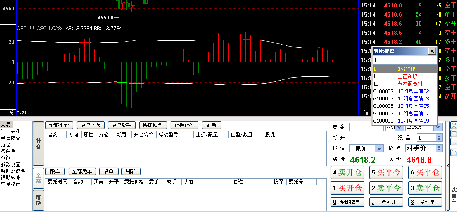
Task: Select 上证A股 in the keyboard list
Action: coord(407,76)
